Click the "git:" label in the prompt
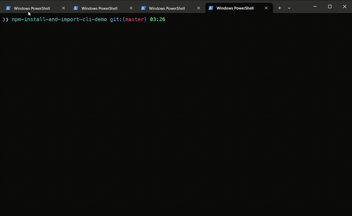Image resolution: width=352 pixels, height=216 pixels. [116, 19]
